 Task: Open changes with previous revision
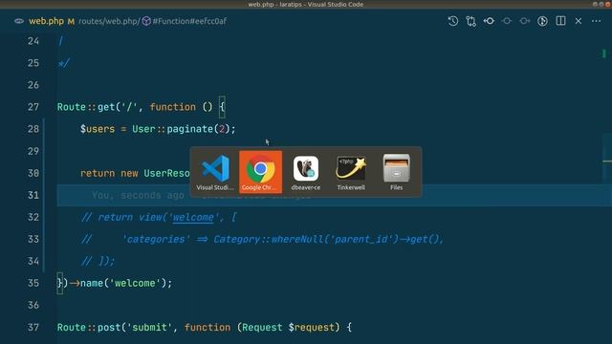click(x=489, y=21)
